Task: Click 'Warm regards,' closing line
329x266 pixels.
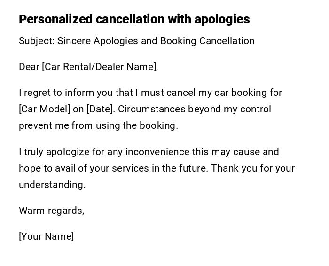Action: coord(51,211)
